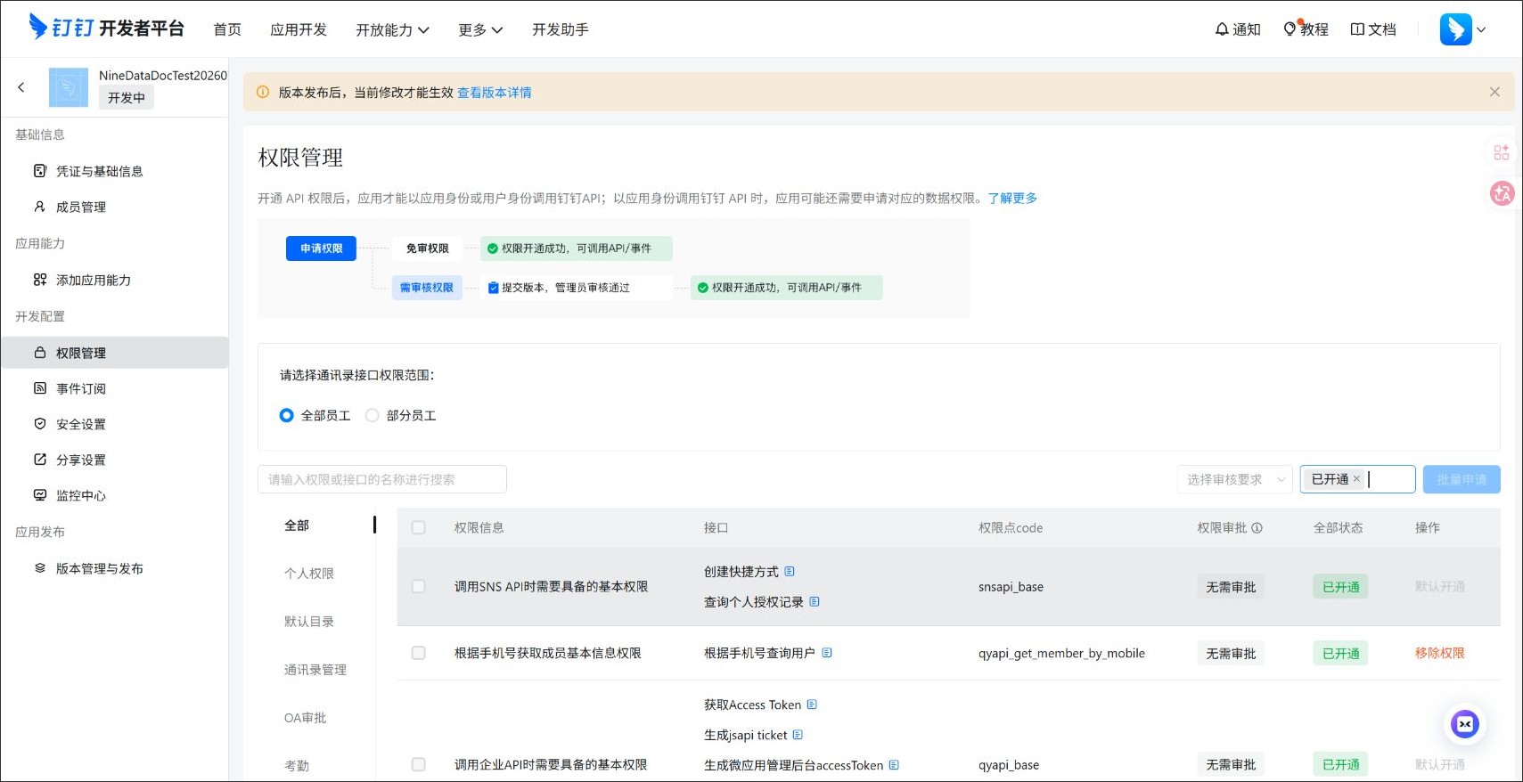Click the share settings icon
This screenshot has height=782, width=1523.
[39, 460]
